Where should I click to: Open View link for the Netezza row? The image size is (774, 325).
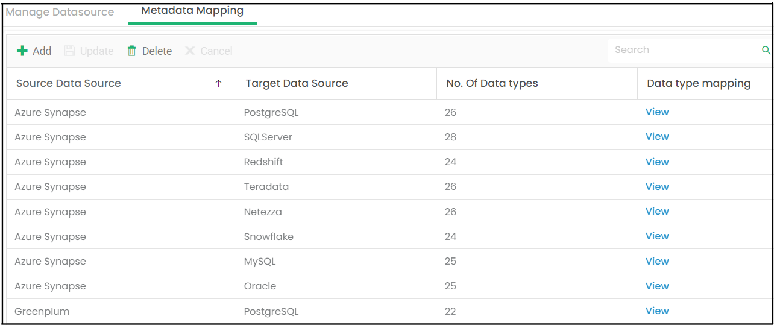coord(657,211)
